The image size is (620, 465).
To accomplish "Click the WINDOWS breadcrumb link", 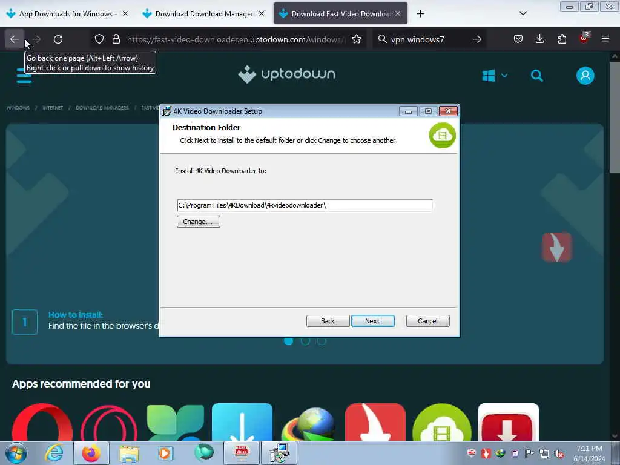I will (x=18, y=108).
